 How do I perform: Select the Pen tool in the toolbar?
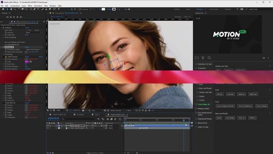click(35, 9)
